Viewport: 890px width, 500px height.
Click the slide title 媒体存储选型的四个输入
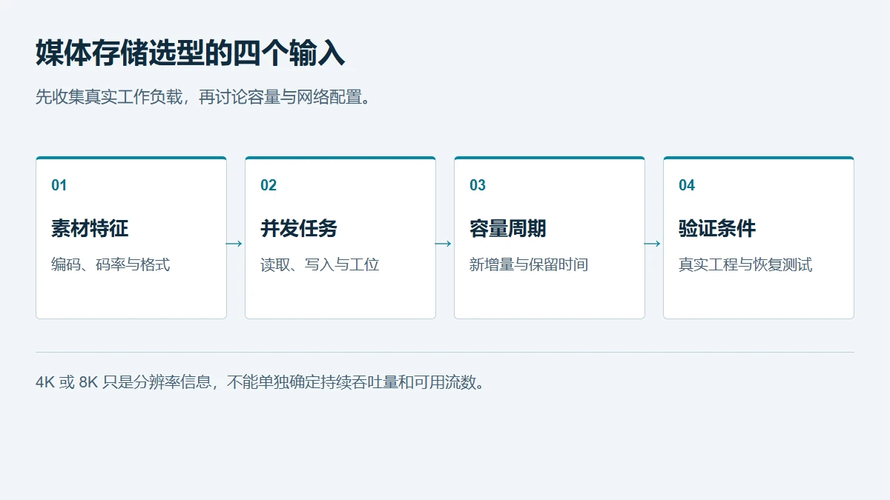point(190,53)
